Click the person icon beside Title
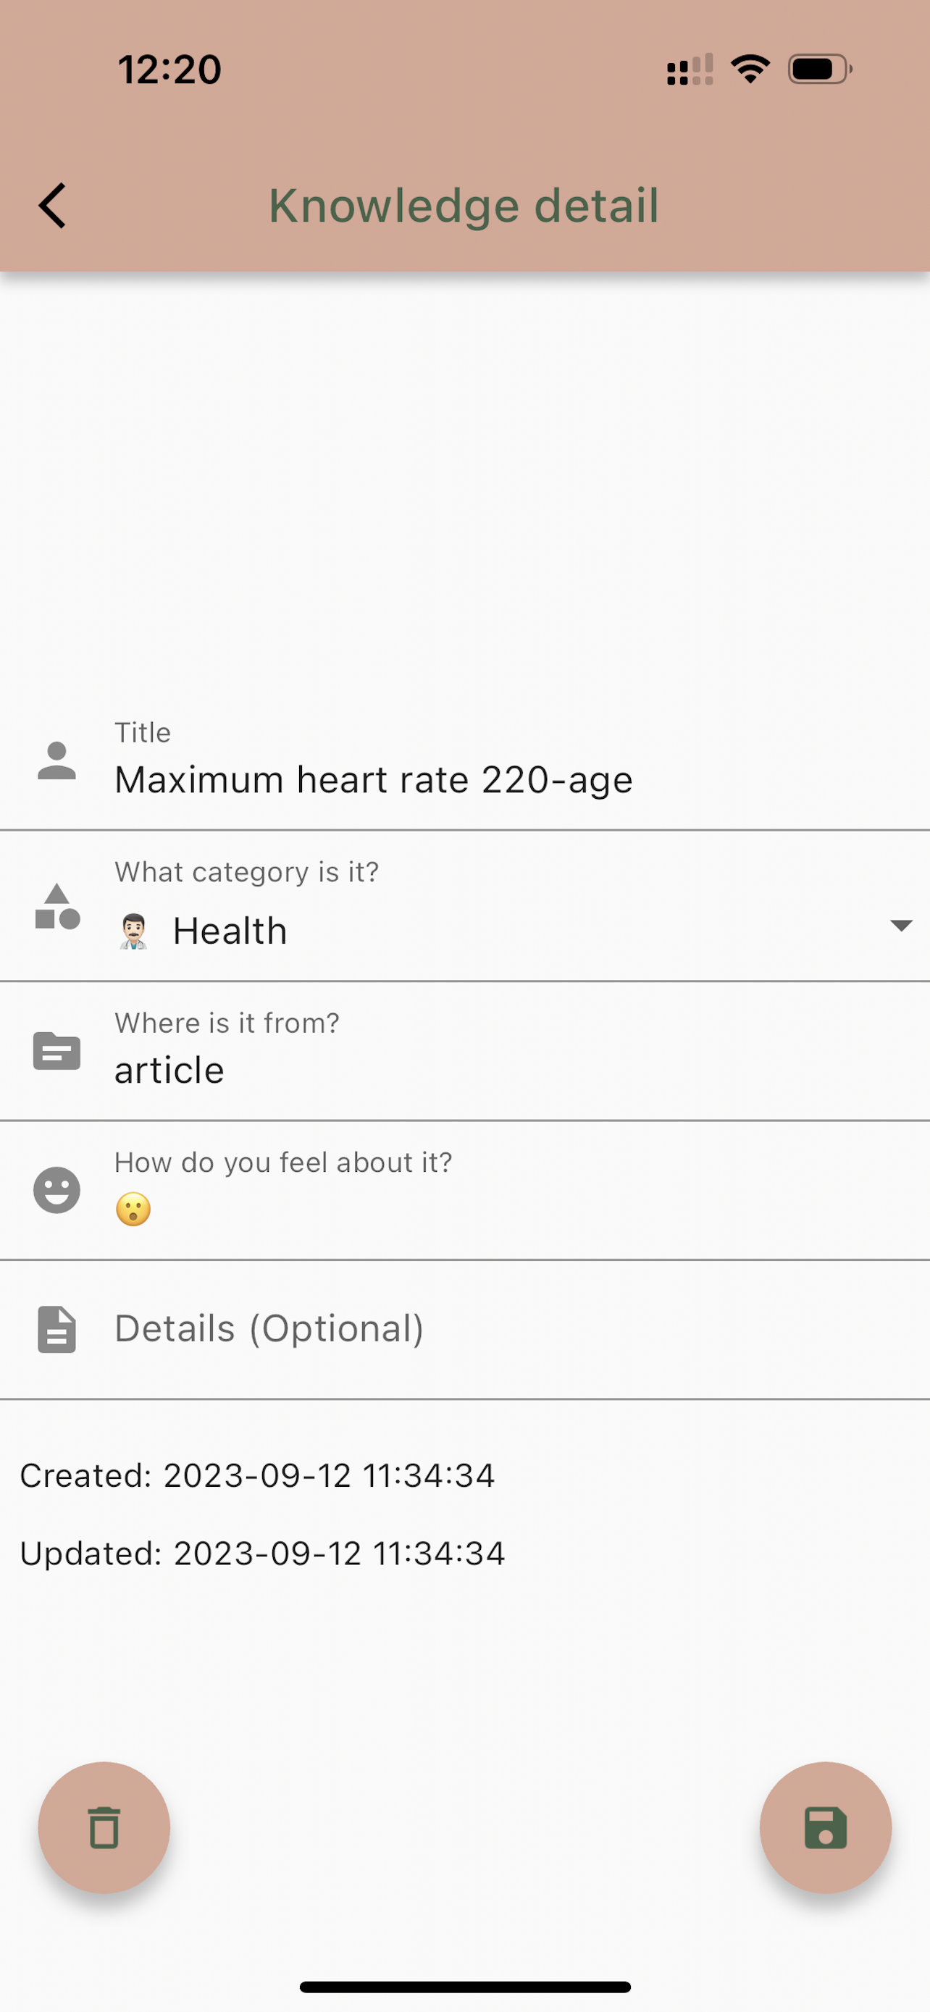Image resolution: width=930 pixels, height=2012 pixels. tap(57, 760)
